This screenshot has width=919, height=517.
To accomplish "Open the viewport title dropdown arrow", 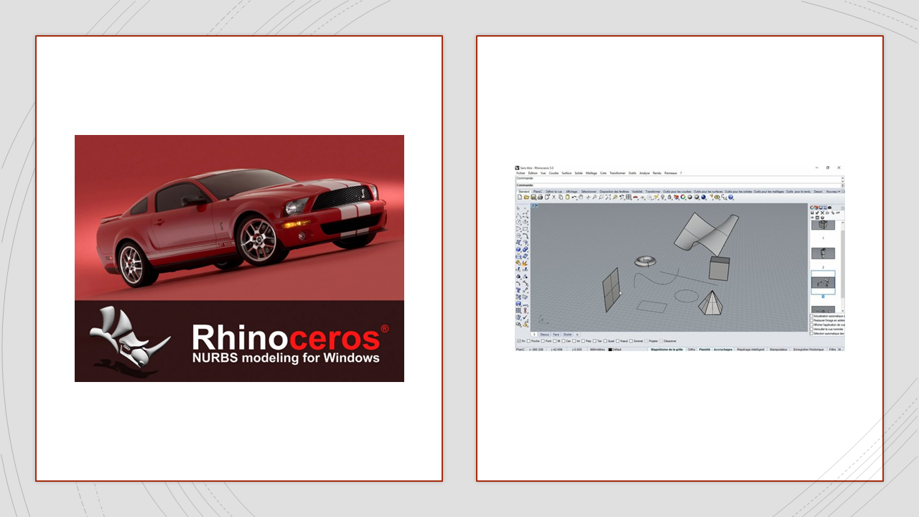I will click(535, 206).
